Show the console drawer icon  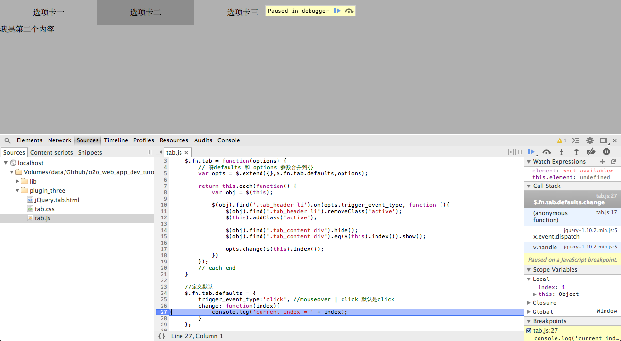pyautogui.click(x=576, y=140)
